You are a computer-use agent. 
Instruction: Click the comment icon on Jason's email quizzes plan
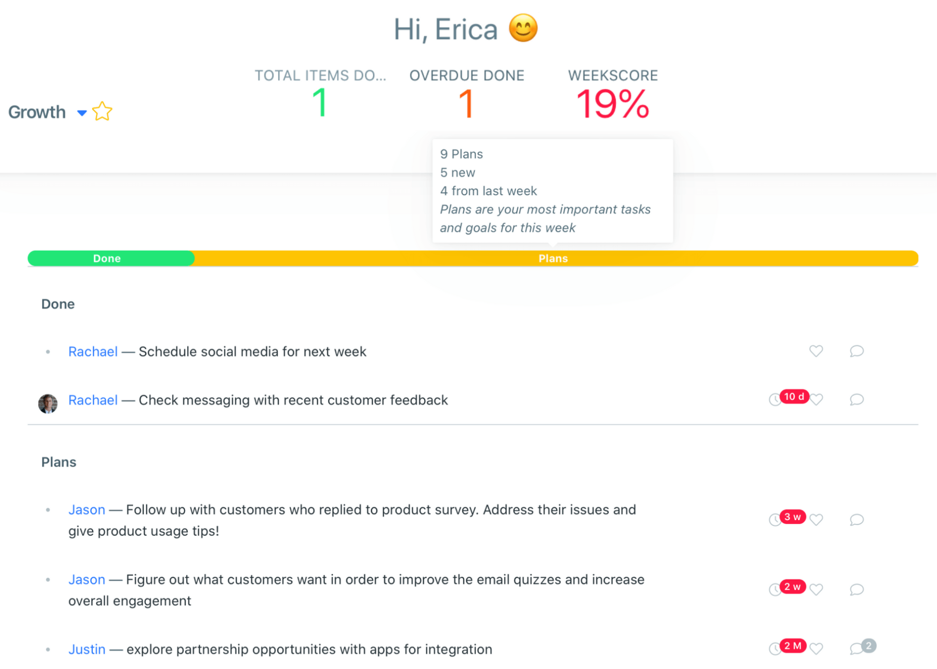coord(856,590)
